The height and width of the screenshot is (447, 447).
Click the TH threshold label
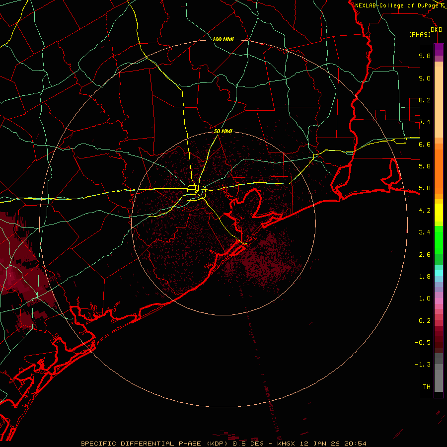[x=427, y=387]
